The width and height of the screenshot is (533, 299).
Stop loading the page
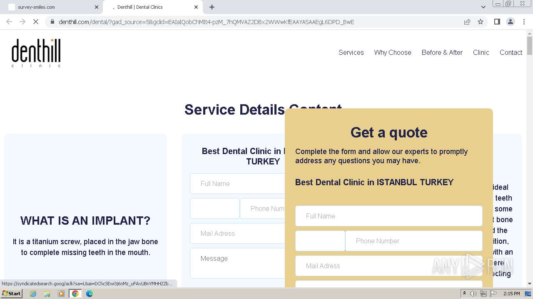(x=36, y=22)
